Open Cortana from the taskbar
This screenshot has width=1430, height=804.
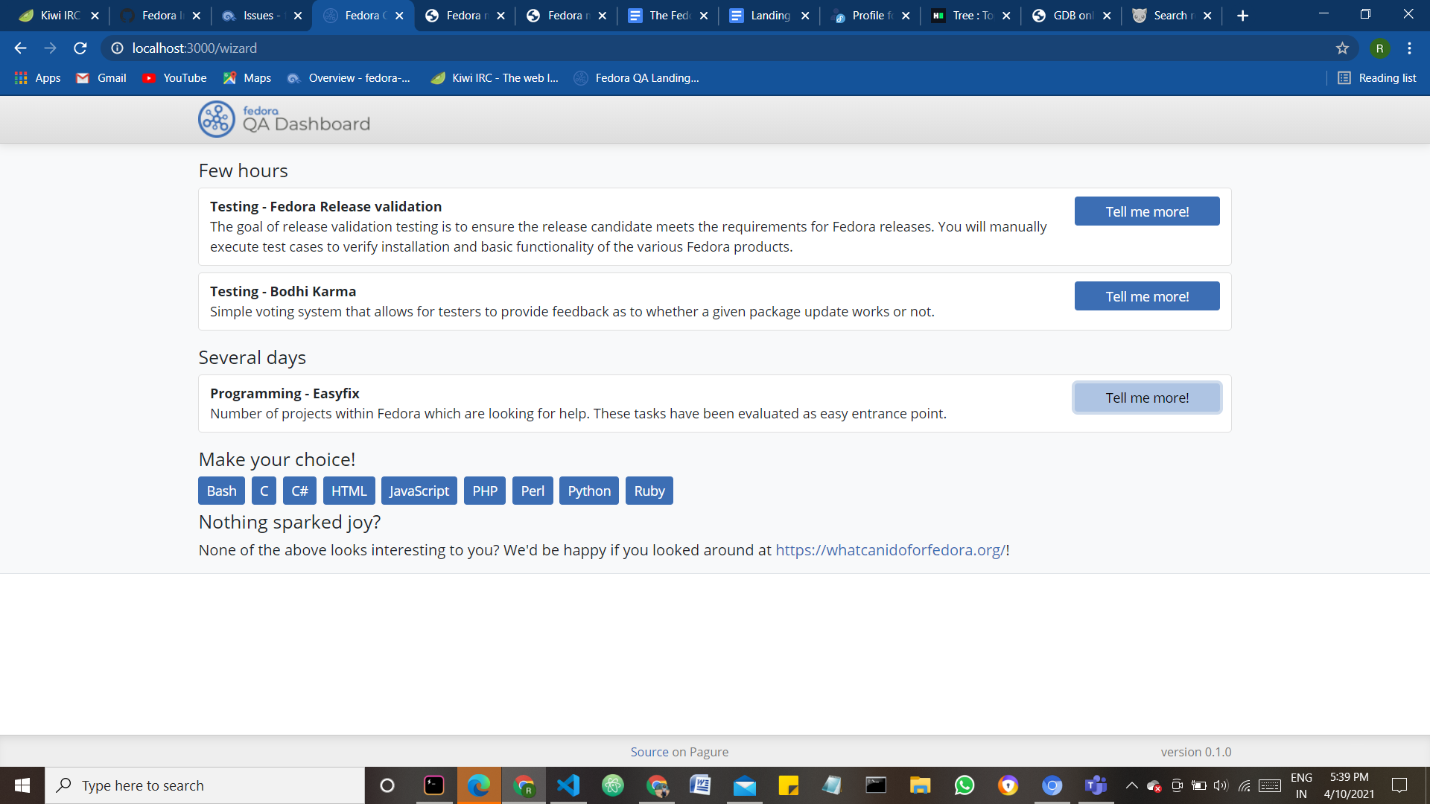(387, 785)
